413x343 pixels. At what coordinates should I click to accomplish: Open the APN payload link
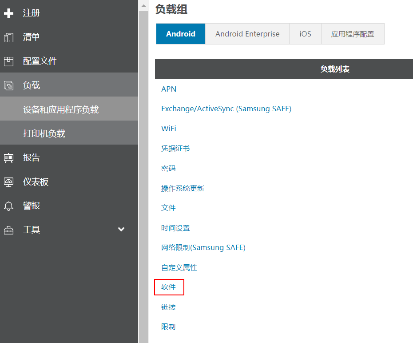tap(169, 89)
